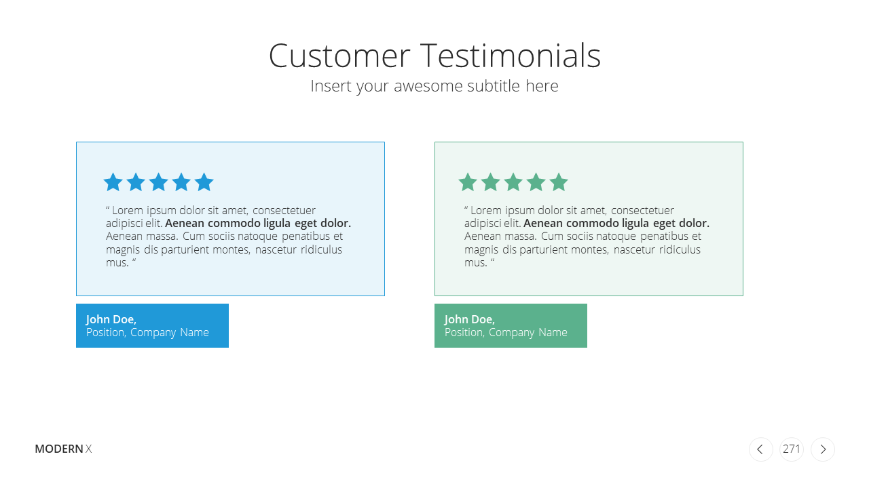Select the blue testimonial quote text
The width and height of the screenshot is (869, 488).
229,237
